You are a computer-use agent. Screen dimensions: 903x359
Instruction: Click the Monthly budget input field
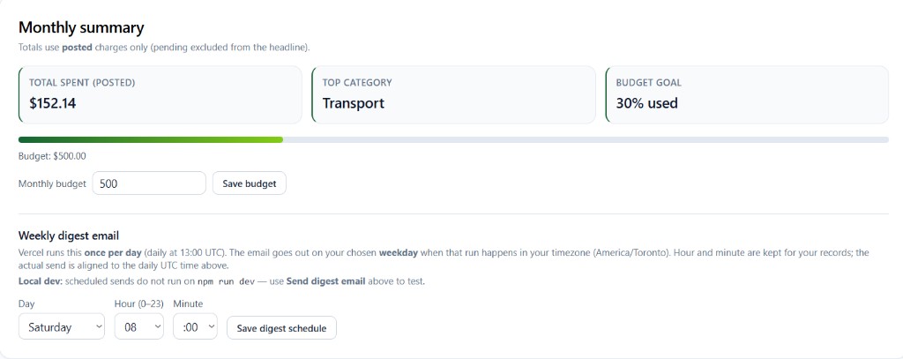point(148,183)
